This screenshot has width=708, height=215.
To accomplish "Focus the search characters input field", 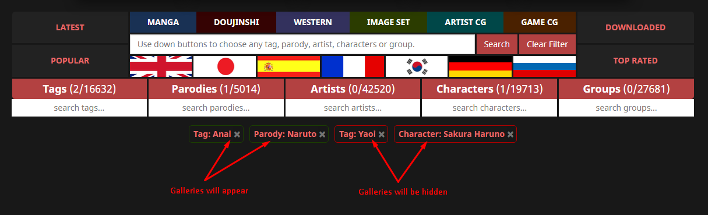I will tap(489, 108).
